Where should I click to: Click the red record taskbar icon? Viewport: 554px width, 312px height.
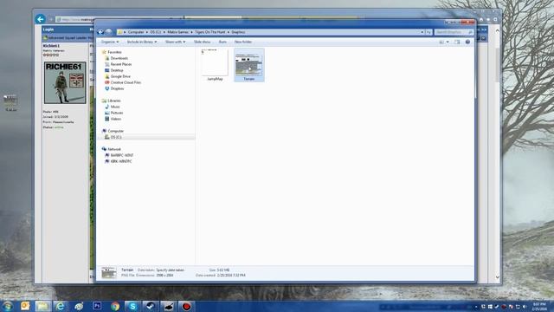coord(186,306)
